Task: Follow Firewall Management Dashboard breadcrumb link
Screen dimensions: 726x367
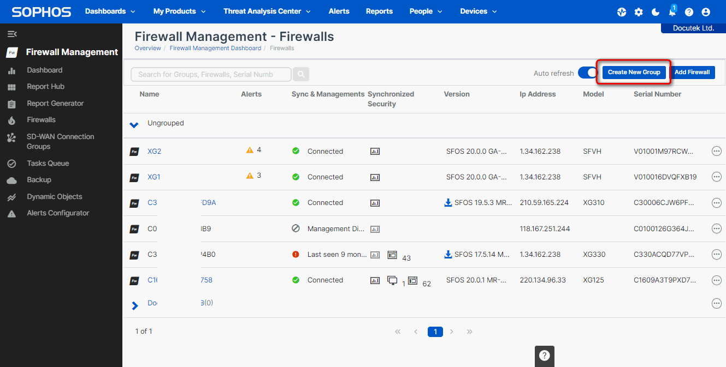Action: [x=215, y=49]
